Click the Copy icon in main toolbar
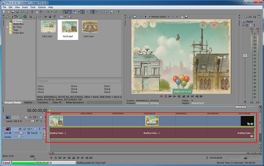This screenshot has width=264, height=166. point(37,12)
